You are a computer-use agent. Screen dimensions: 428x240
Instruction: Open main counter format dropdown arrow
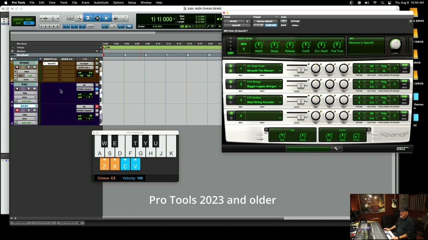[x=174, y=19]
